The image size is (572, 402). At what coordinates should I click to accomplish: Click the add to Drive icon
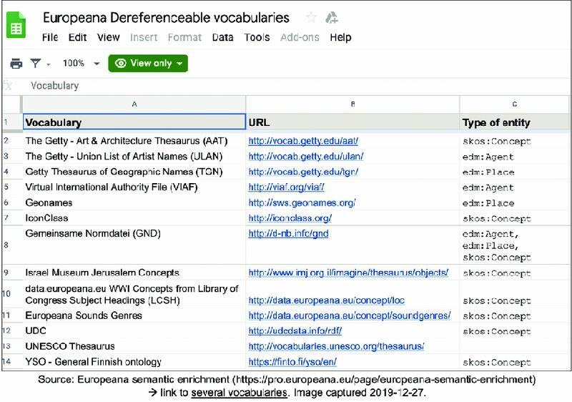(x=331, y=17)
